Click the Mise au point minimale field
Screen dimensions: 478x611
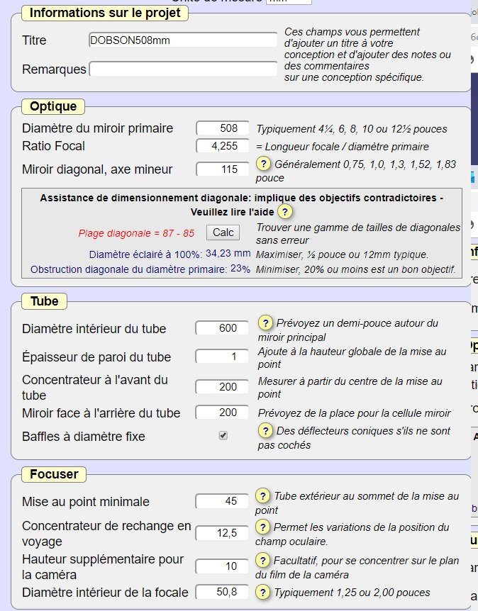(222, 501)
